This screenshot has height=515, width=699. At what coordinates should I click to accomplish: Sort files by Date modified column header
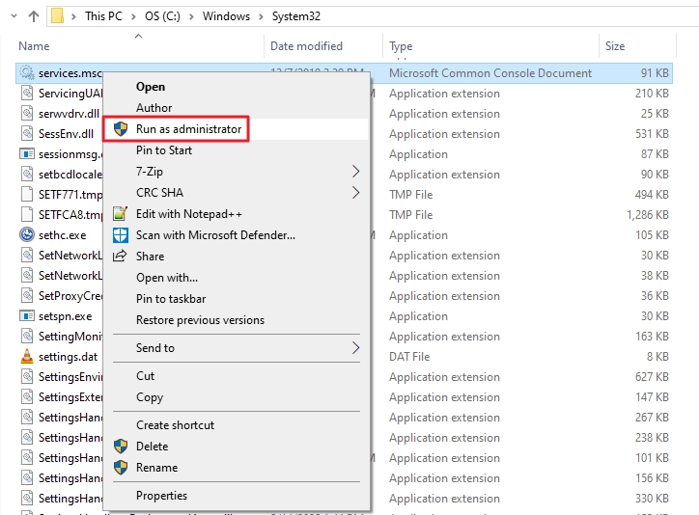[x=306, y=46]
